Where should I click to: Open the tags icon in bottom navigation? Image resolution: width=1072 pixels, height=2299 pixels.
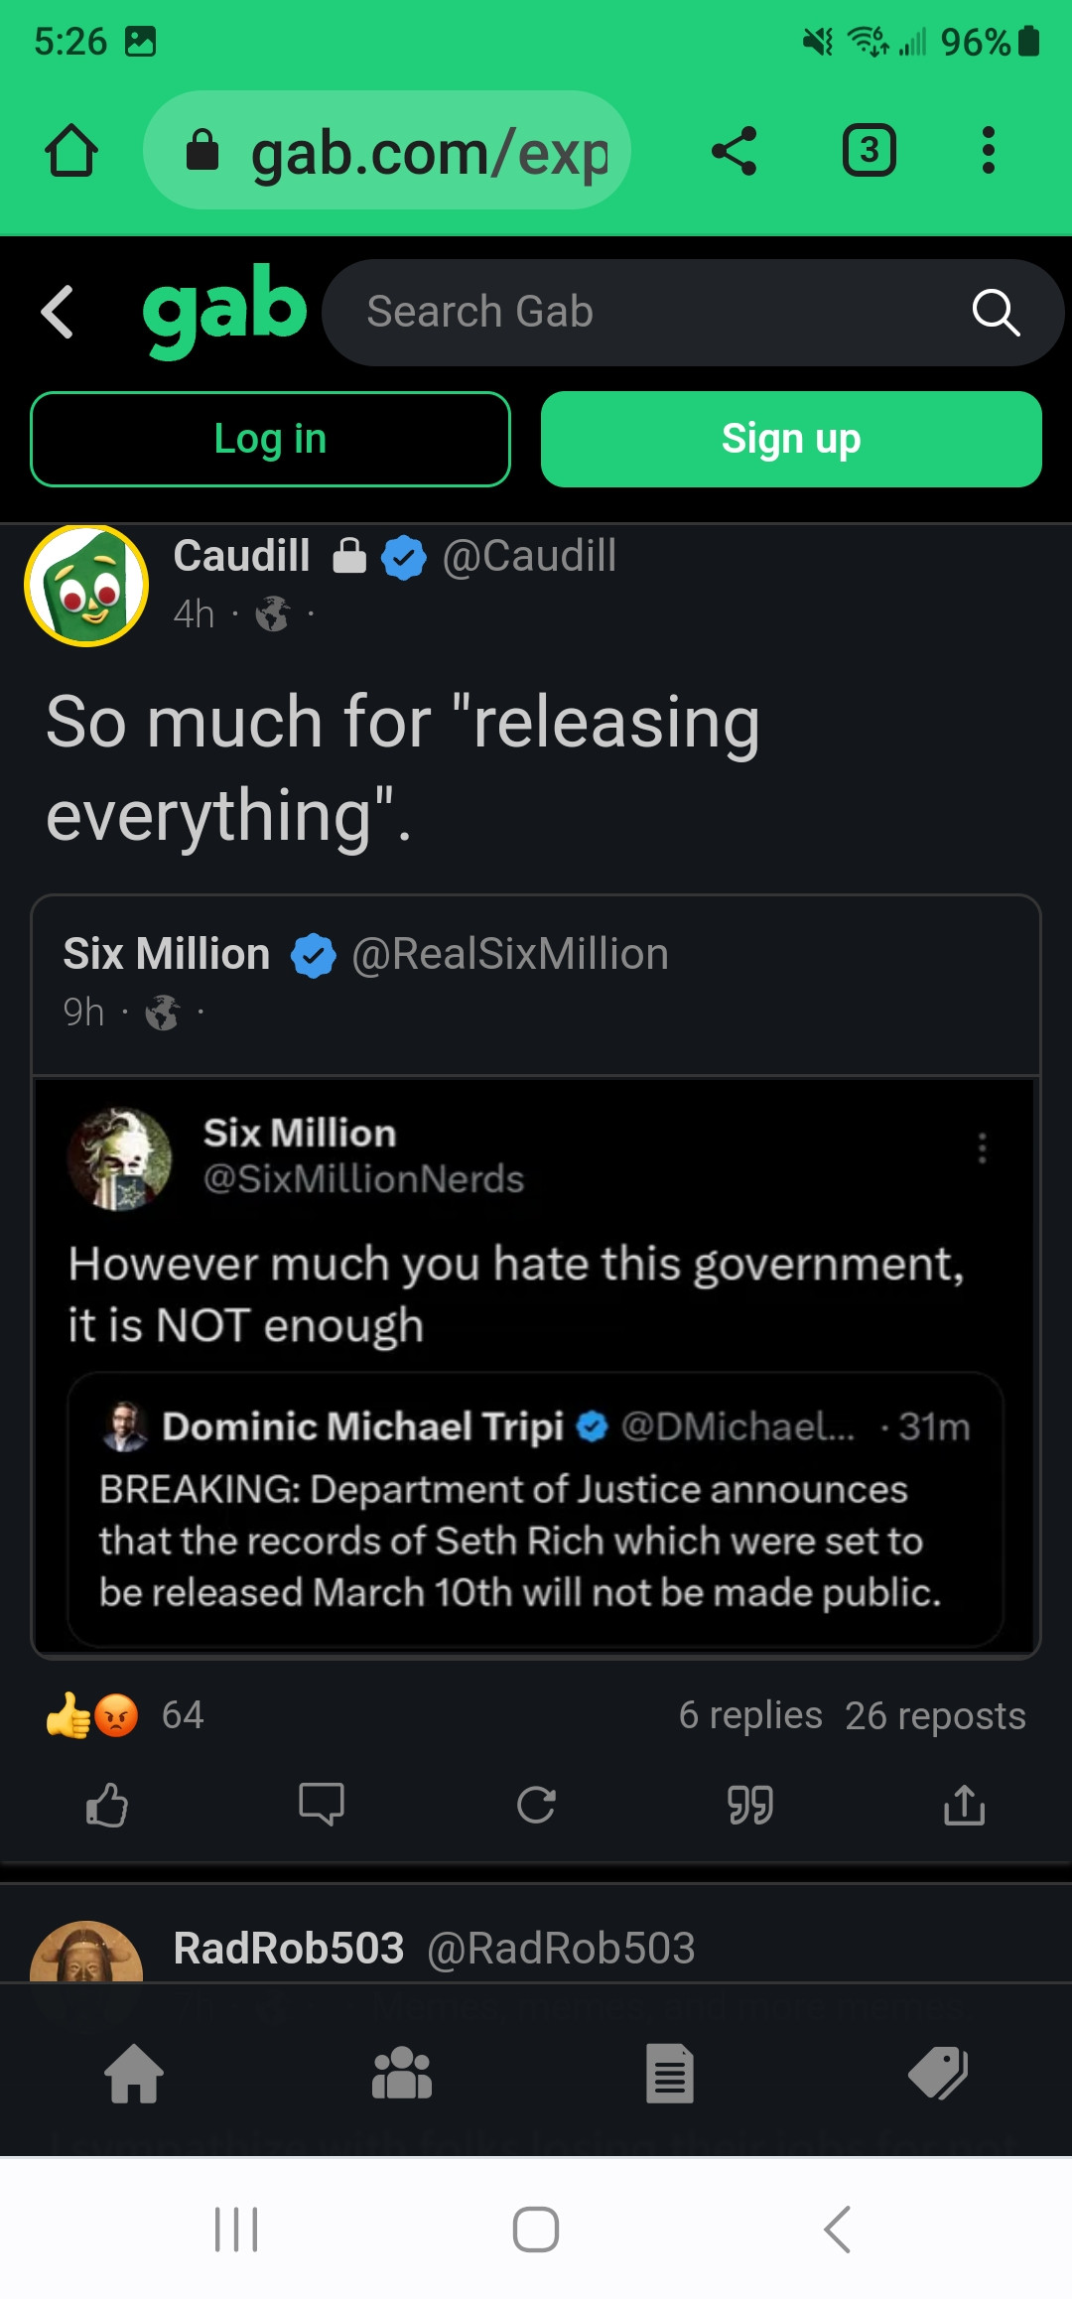[938, 2073]
